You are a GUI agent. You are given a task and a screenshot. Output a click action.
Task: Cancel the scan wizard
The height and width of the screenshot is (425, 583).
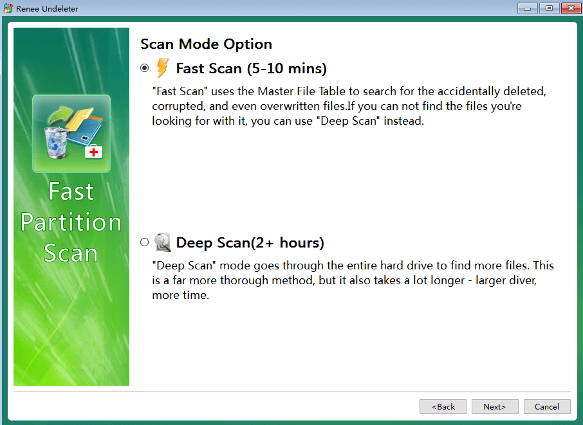[x=547, y=407]
